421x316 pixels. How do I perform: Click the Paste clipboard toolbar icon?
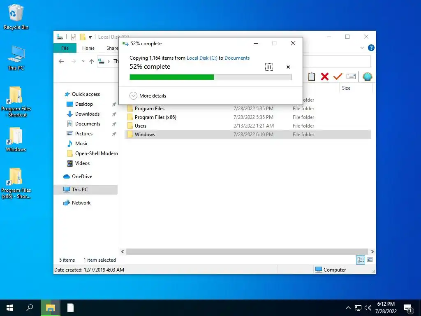click(x=312, y=77)
